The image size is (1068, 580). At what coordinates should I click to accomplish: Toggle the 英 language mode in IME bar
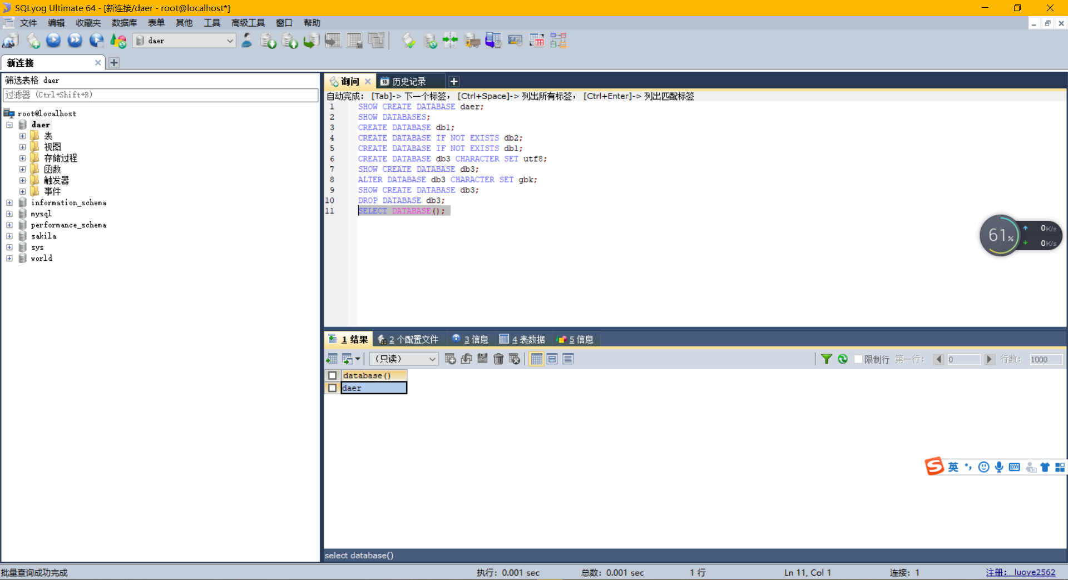pos(953,467)
